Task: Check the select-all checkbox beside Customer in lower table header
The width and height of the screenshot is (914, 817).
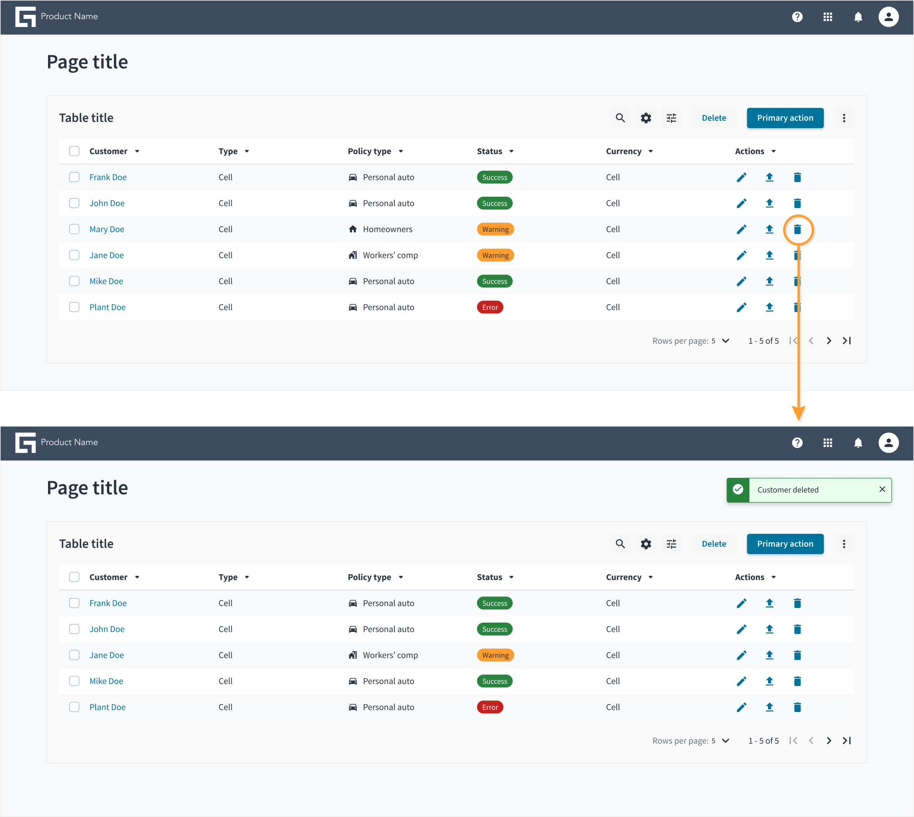Action: tap(74, 577)
